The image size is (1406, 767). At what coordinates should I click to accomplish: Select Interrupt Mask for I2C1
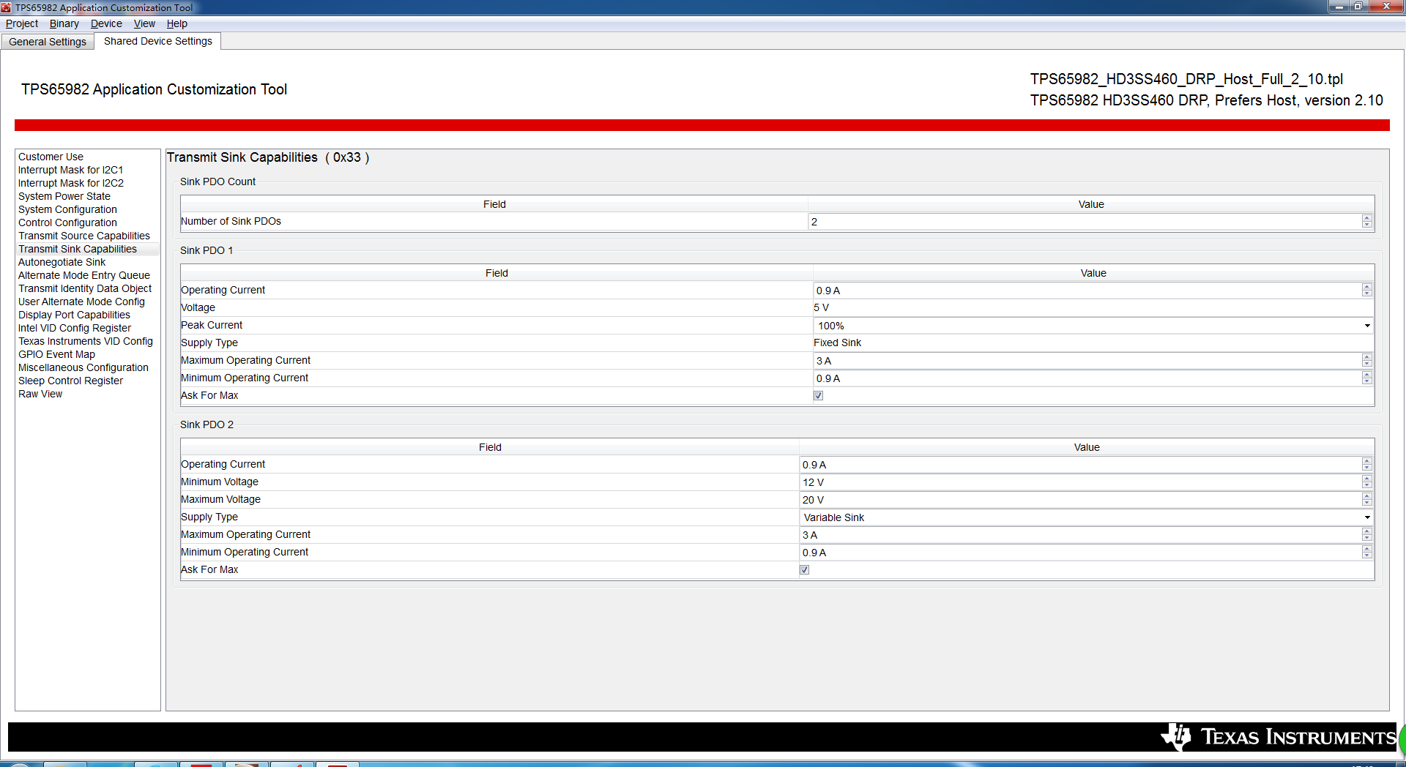coord(70,170)
